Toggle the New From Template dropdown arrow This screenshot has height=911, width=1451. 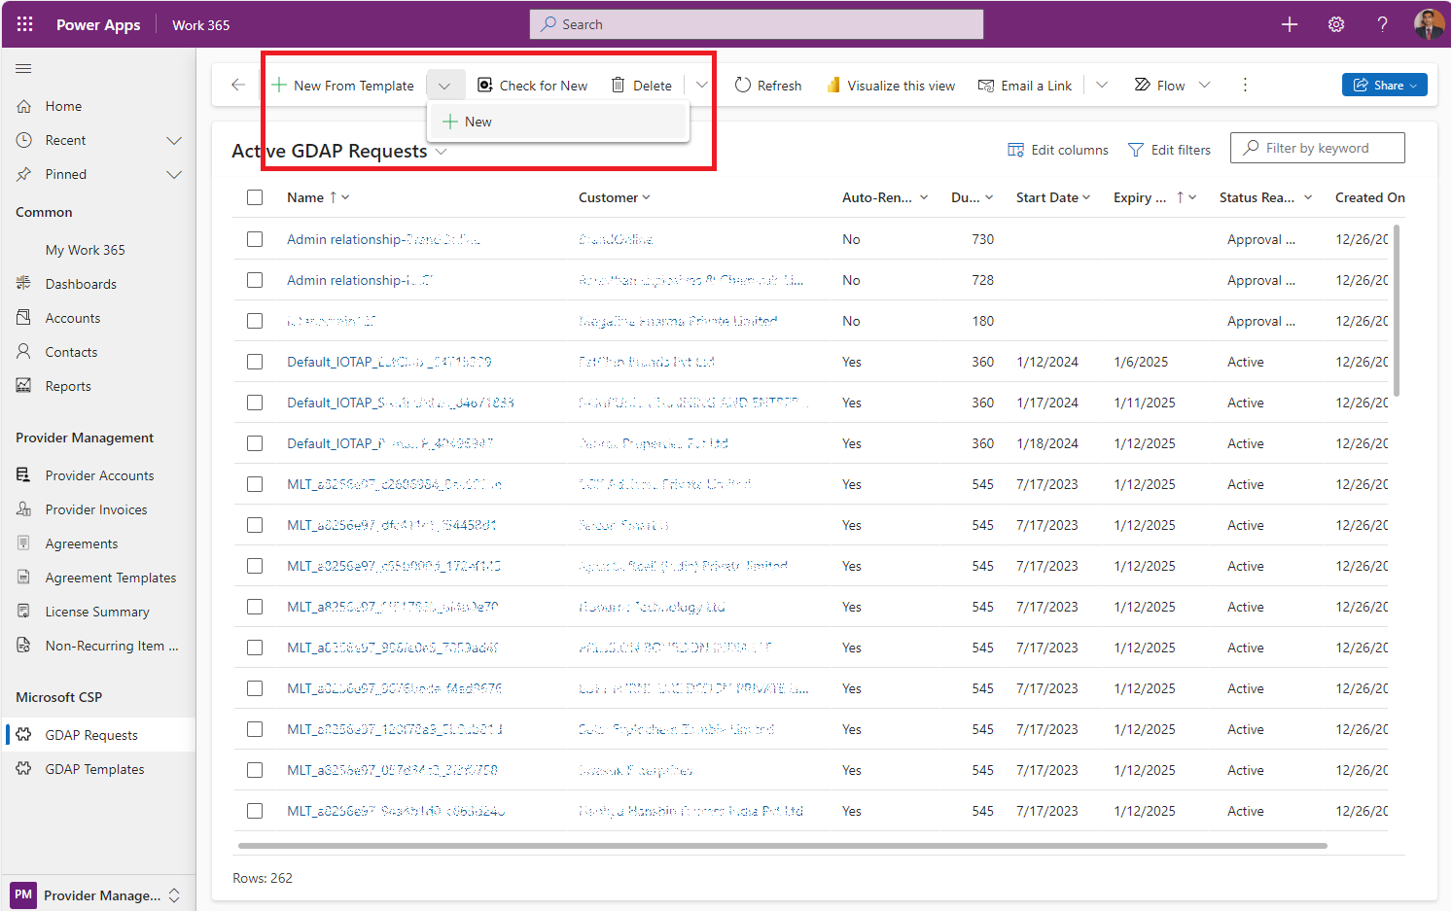point(444,86)
